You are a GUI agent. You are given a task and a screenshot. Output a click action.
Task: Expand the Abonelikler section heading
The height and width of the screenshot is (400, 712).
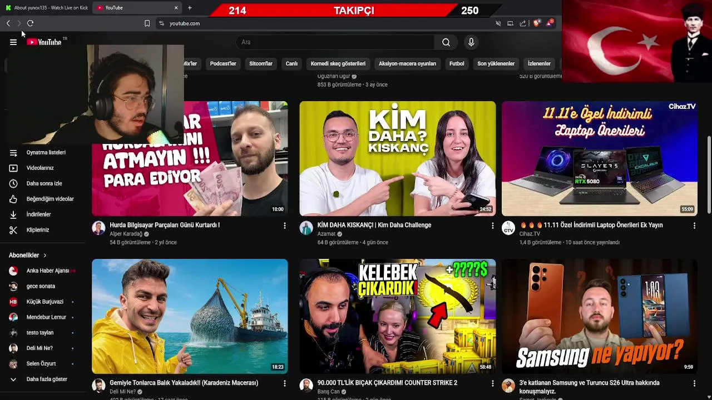(28, 256)
